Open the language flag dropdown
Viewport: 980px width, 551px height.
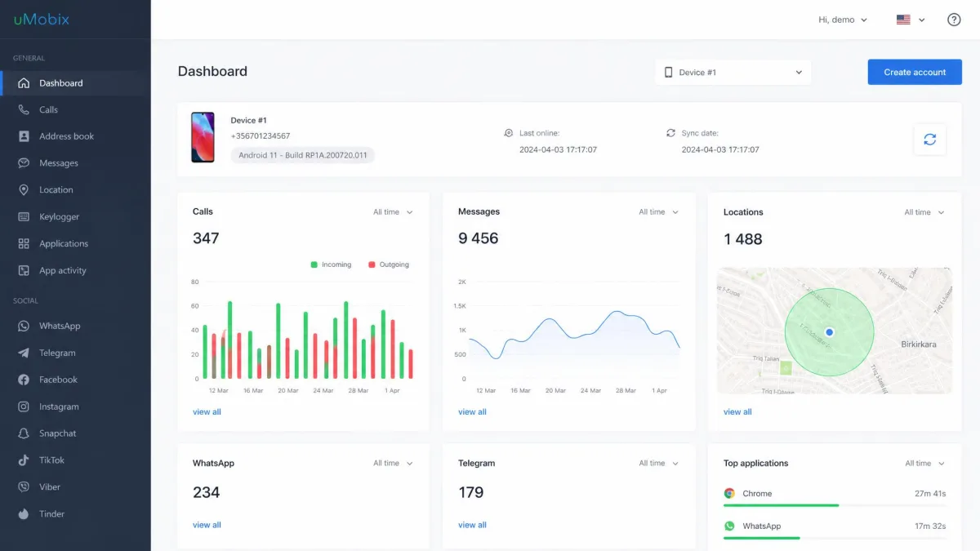(x=911, y=20)
